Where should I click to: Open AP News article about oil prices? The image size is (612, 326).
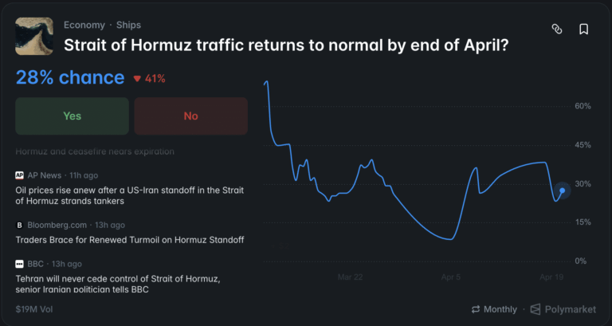point(129,195)
